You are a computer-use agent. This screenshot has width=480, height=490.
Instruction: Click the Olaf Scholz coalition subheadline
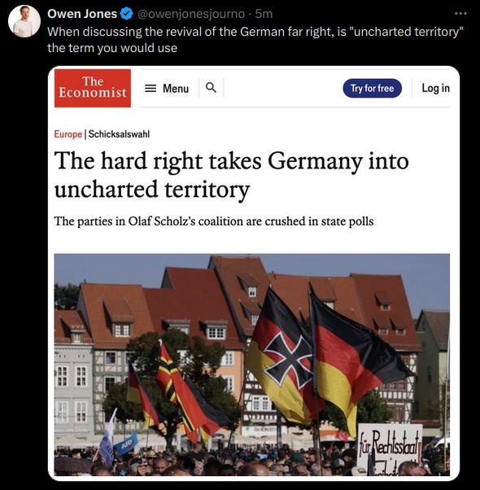pos(214,221)
